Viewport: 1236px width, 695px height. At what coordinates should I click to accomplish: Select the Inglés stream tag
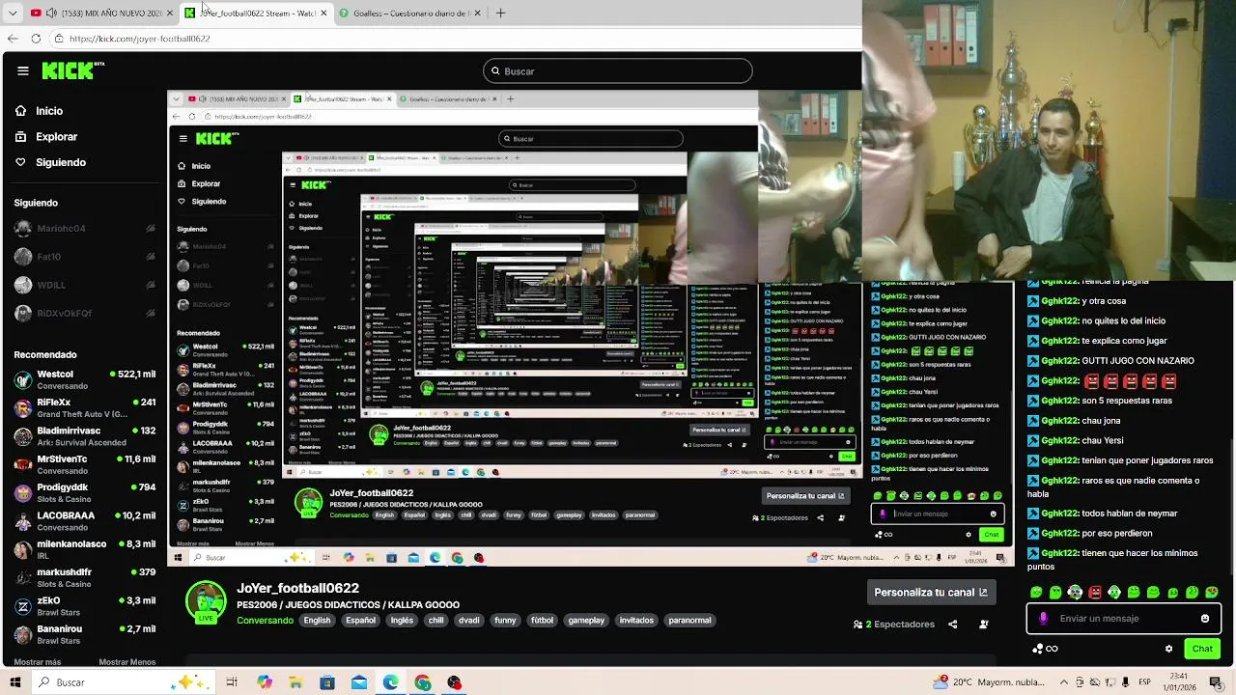click(x=402, y=621)
